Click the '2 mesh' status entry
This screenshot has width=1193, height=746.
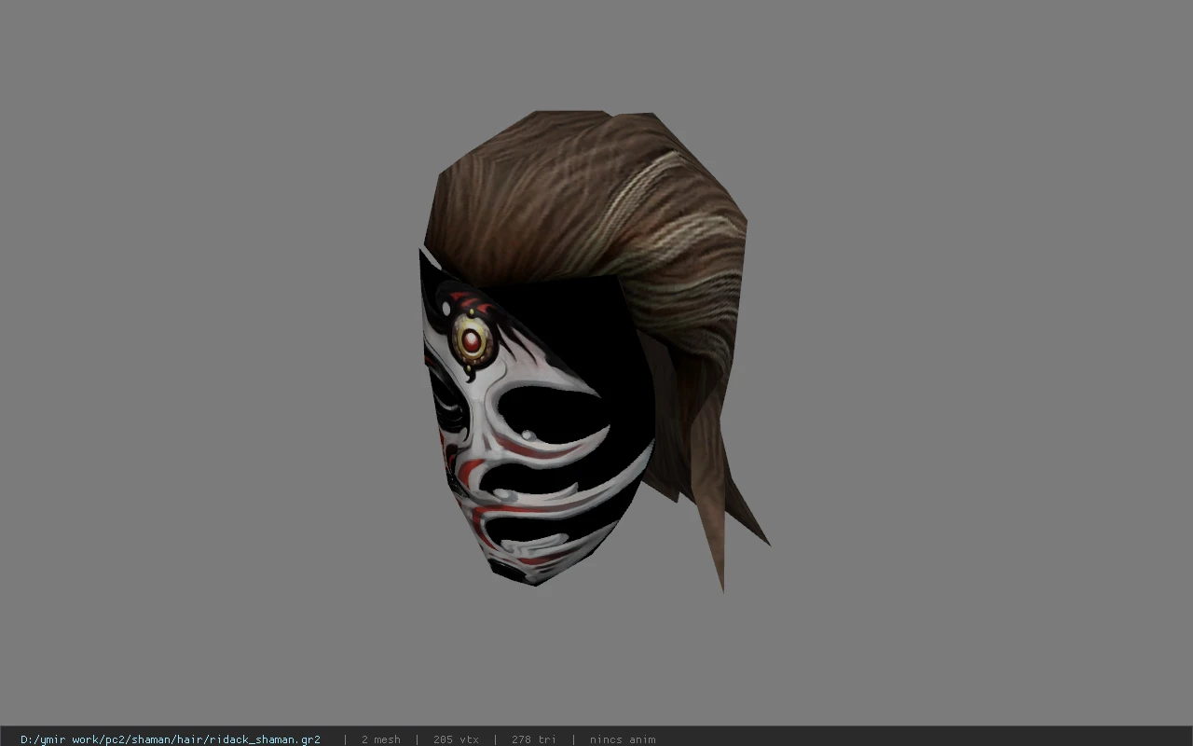(x=380, y=739)
